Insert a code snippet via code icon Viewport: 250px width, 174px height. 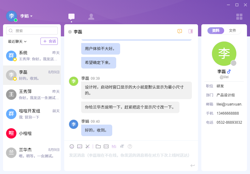pyautogui.click(x=106, y=146)
